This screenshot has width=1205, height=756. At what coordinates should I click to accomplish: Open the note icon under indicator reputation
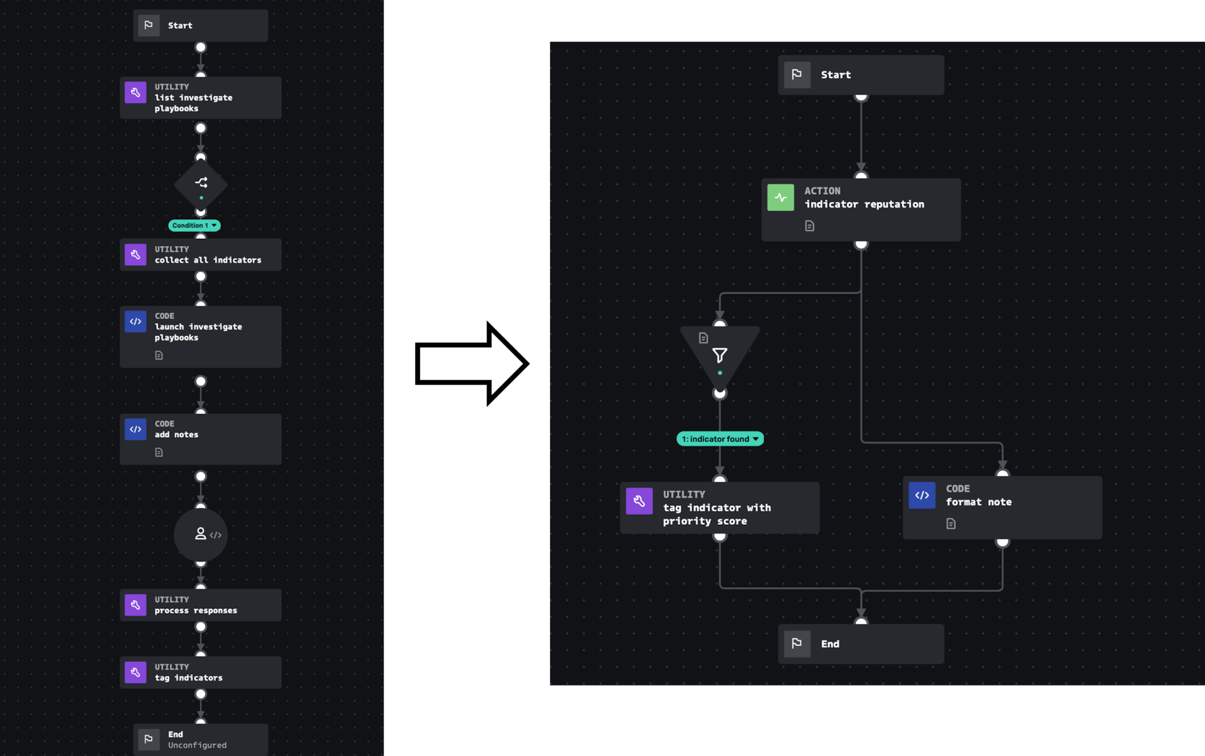[810, 225]
